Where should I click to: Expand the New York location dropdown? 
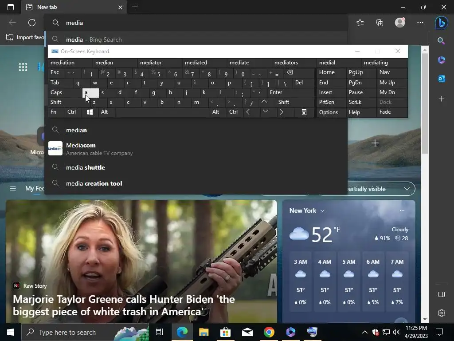point(322,211)
